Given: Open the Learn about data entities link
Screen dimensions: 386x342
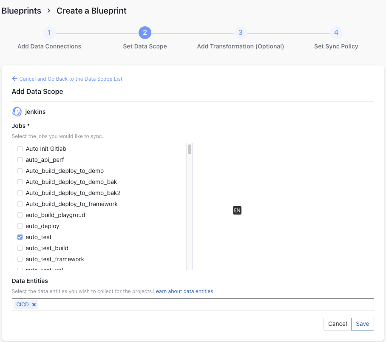Looking at the screenshot, I should tap(183, 291).
